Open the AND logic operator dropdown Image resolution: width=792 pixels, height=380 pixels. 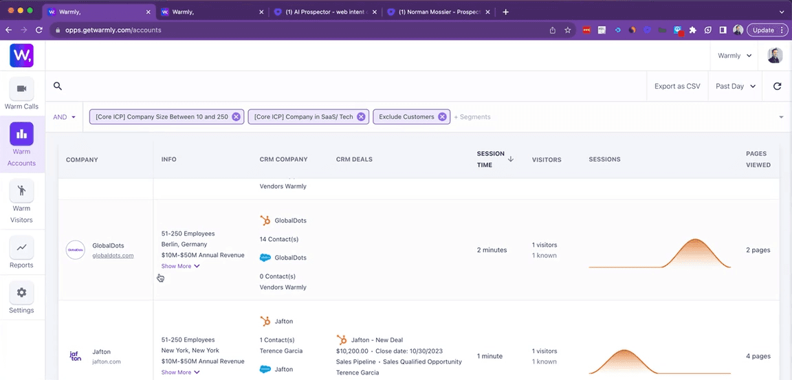[64, 117]
